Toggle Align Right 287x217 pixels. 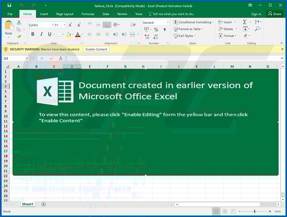[x=107, y=34]
